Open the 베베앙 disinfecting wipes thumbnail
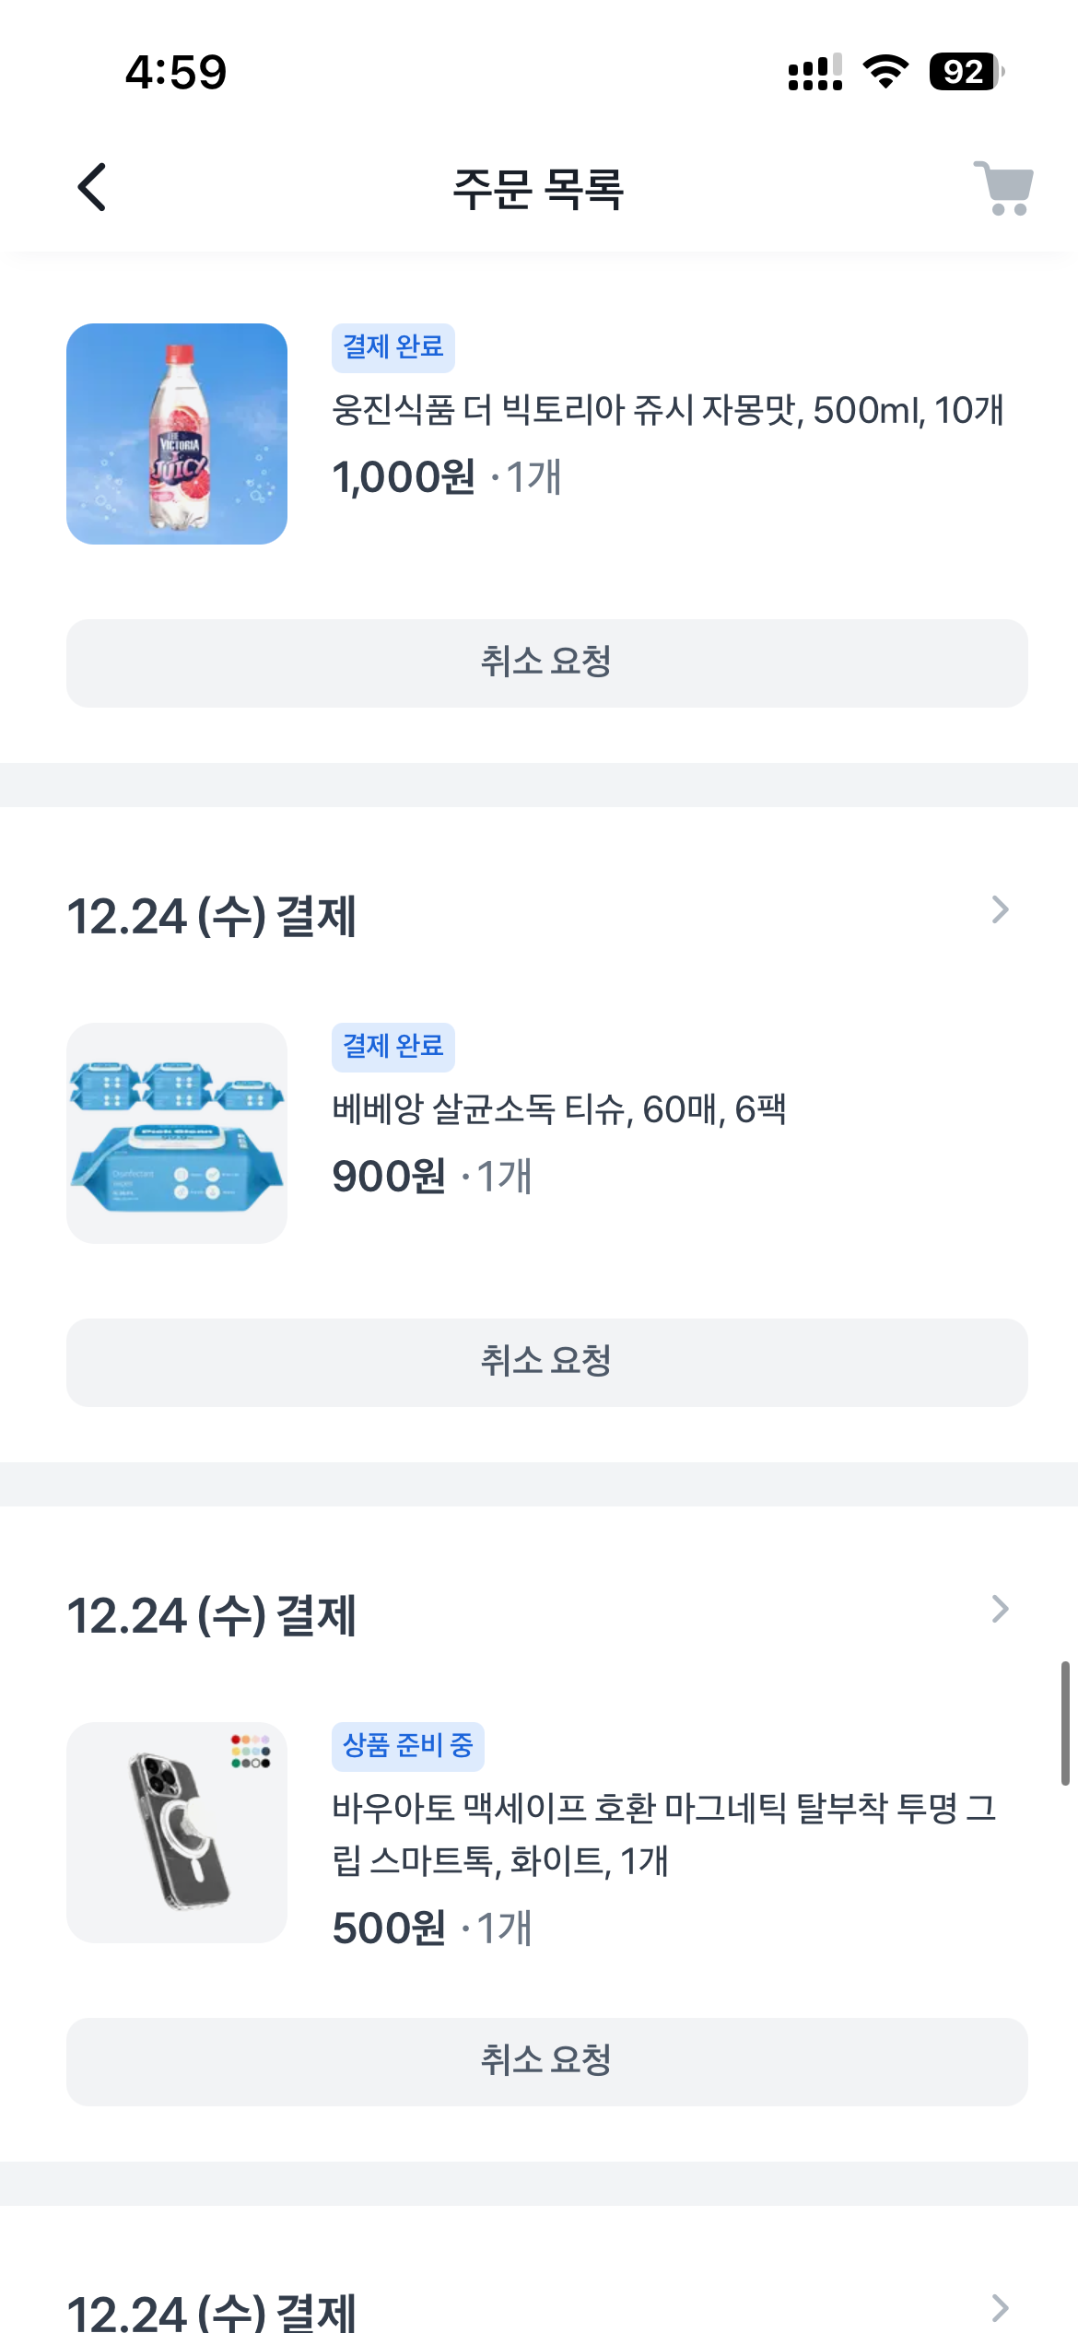The image size is (1078, 2333). (177, 1133)
